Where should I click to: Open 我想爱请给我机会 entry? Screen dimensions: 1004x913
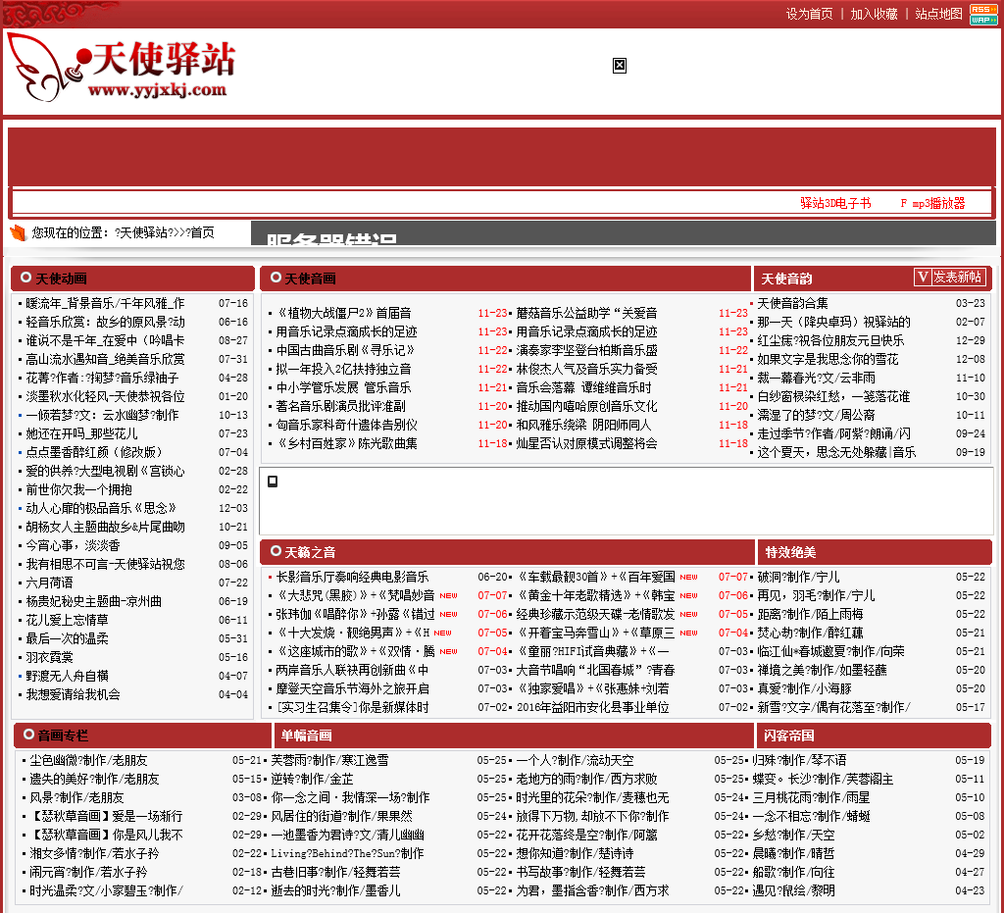pyautogui.click(x=73, y=694)
